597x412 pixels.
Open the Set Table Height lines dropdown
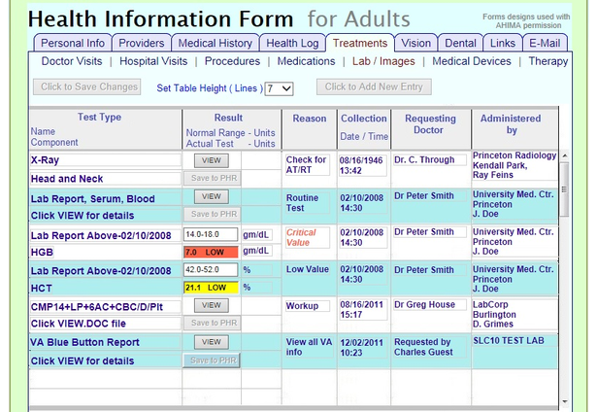(x=279, y=88)
